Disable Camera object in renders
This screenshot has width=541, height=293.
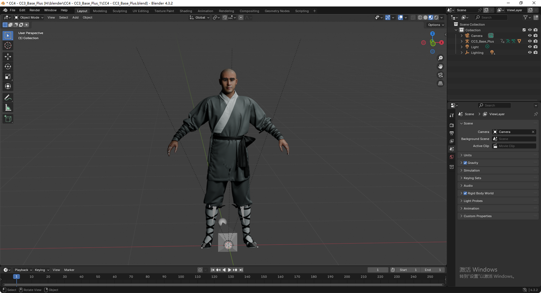pyautogui.click(x=536, y=36)
